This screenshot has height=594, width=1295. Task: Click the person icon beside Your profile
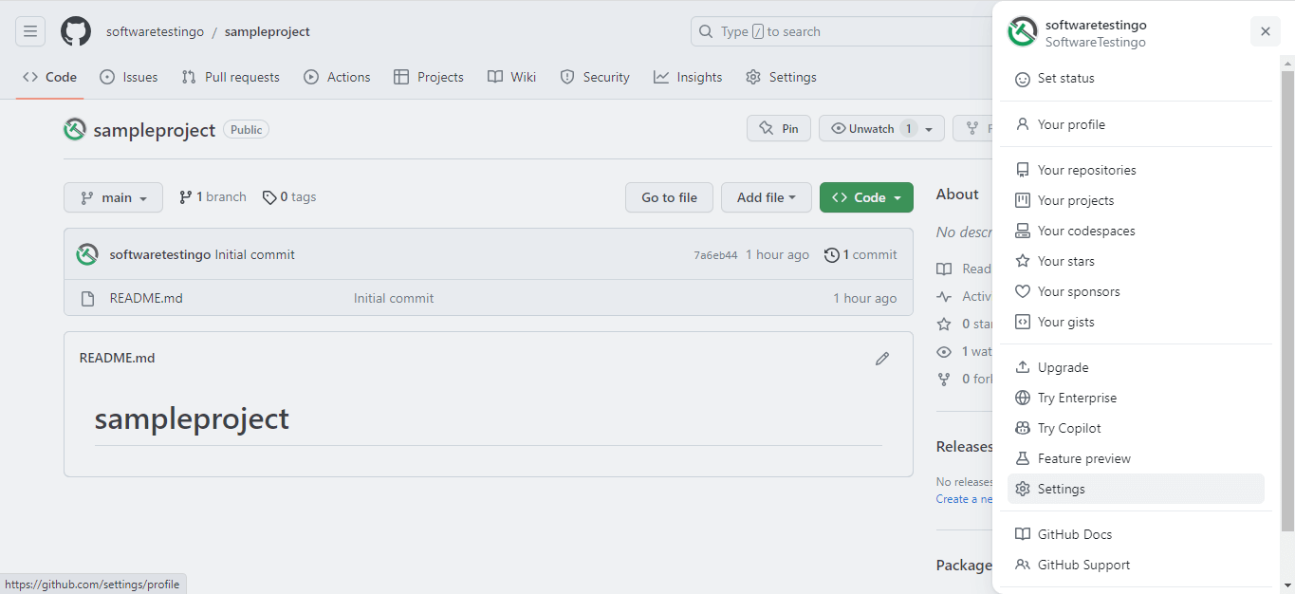(1023, 124)
